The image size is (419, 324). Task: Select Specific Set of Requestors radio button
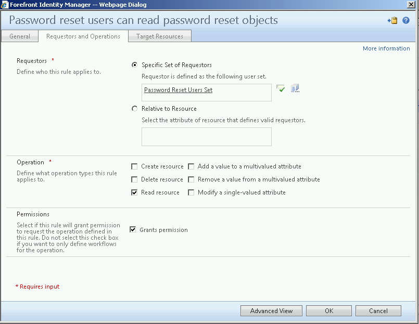[x=135, y=65]
